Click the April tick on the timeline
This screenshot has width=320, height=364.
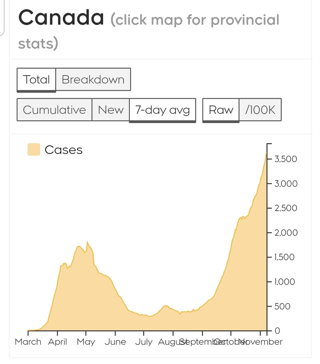57,333
